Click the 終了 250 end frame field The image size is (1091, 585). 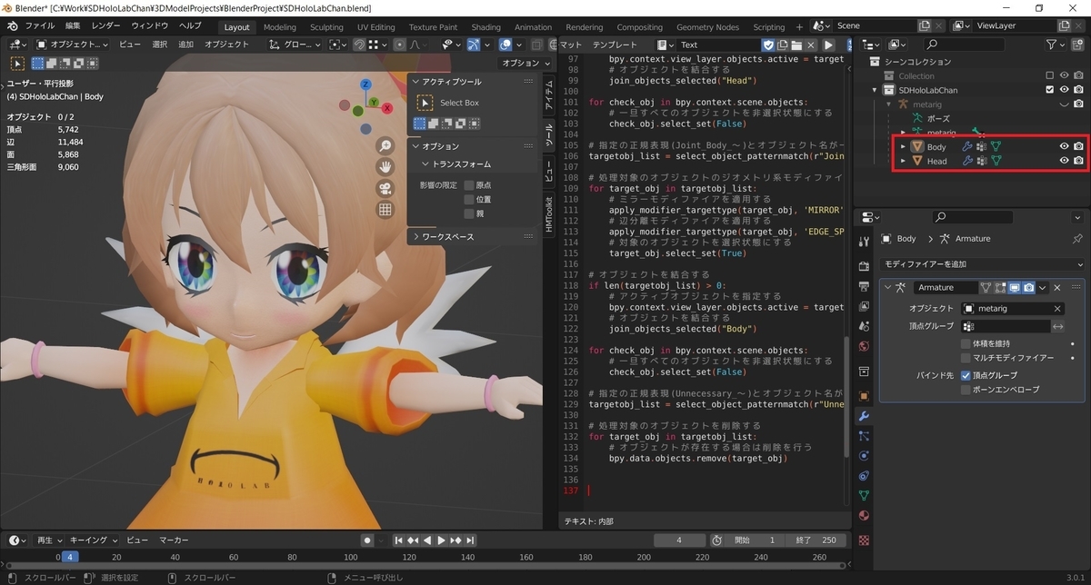click(815, 540)
